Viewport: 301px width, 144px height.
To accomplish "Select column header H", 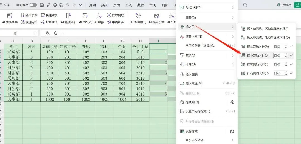I will point(140,41).
